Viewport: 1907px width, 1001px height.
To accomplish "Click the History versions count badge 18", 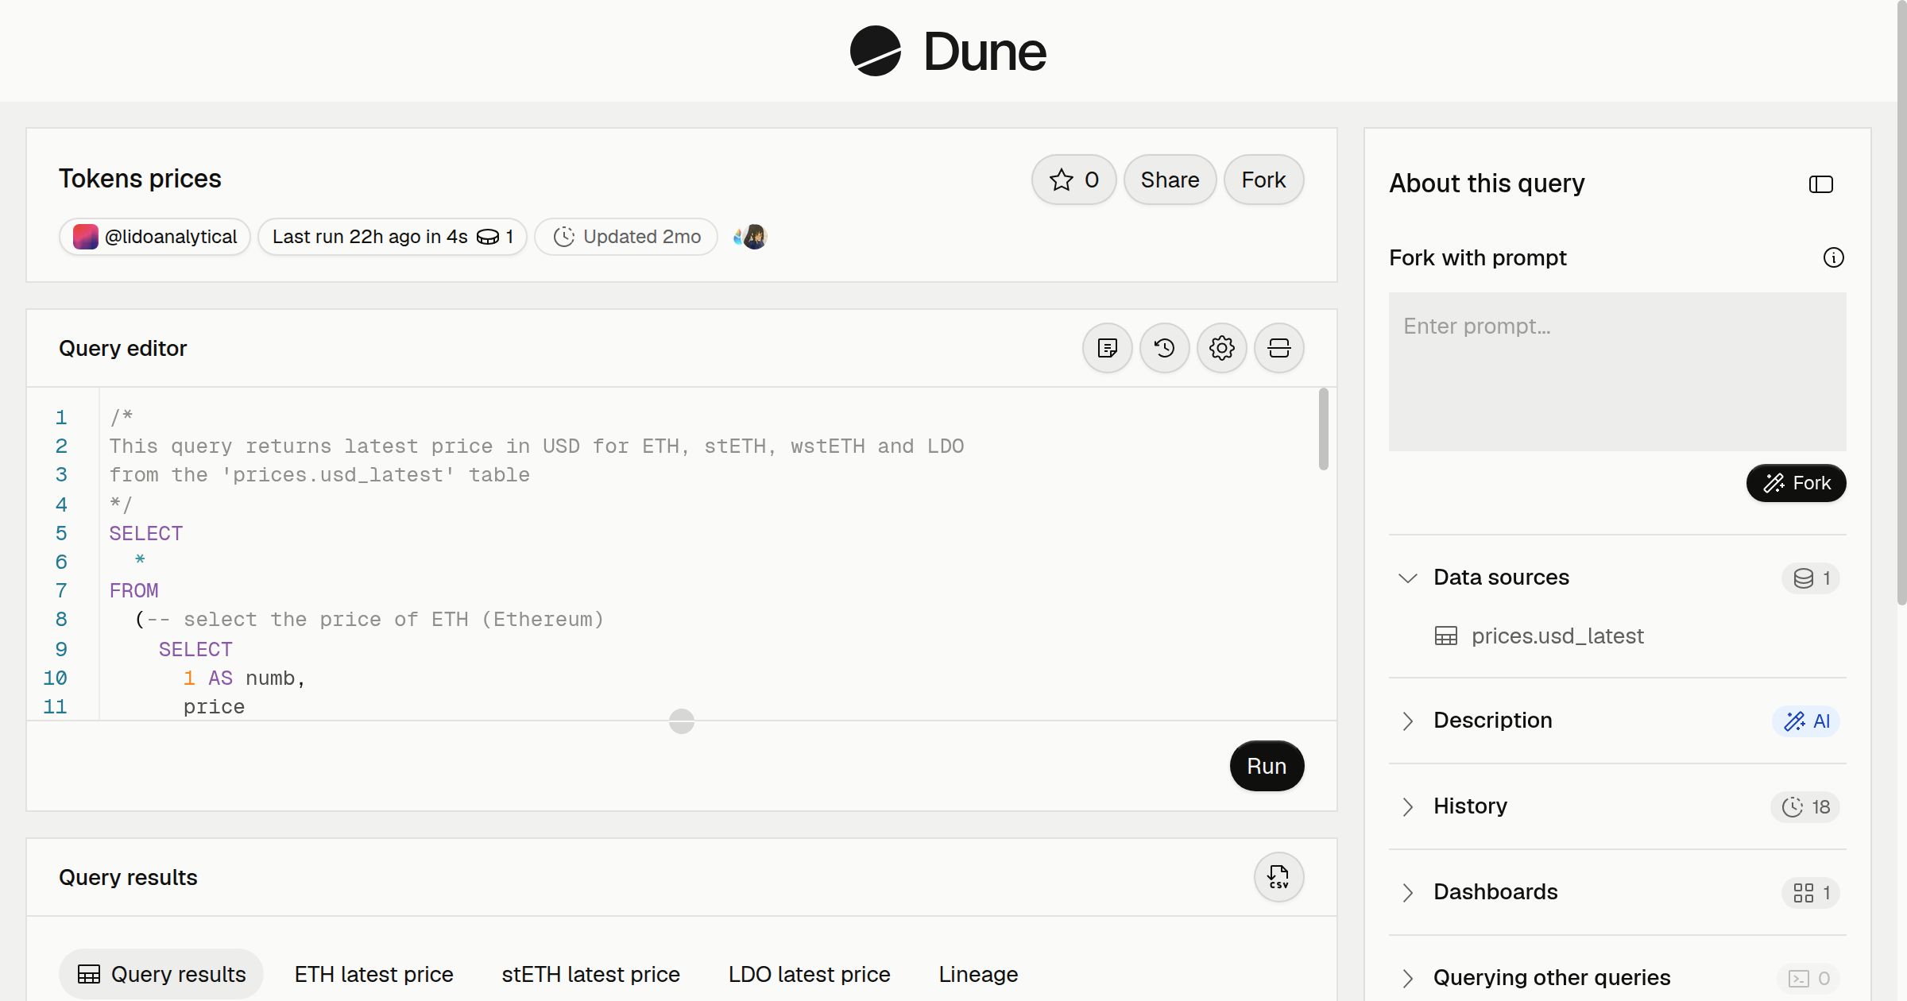I will point(1804,806).
